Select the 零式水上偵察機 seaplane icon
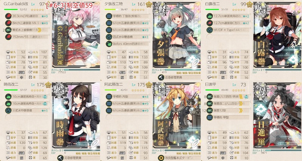 point(8,30)
